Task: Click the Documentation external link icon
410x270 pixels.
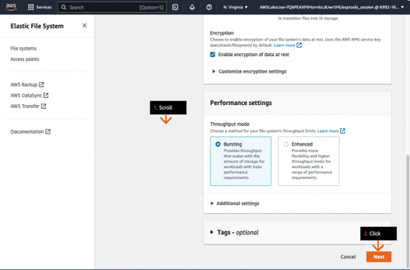Action: [48, 131]
